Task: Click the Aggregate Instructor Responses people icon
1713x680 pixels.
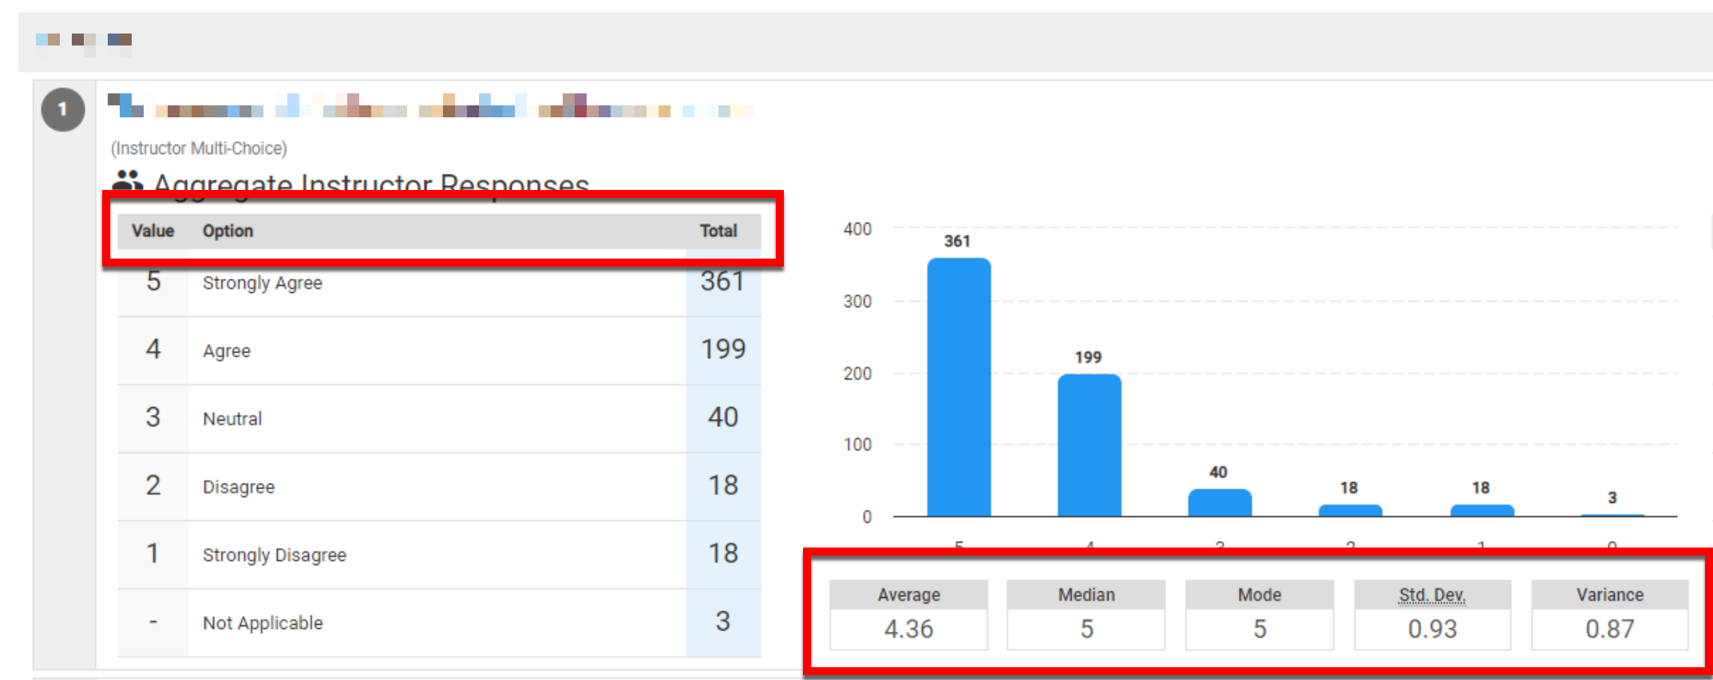Action: tap(127, 180)
